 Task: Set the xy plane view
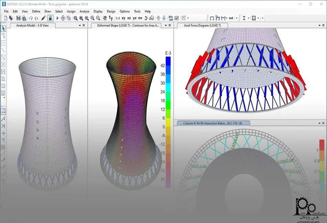(123, 18)
